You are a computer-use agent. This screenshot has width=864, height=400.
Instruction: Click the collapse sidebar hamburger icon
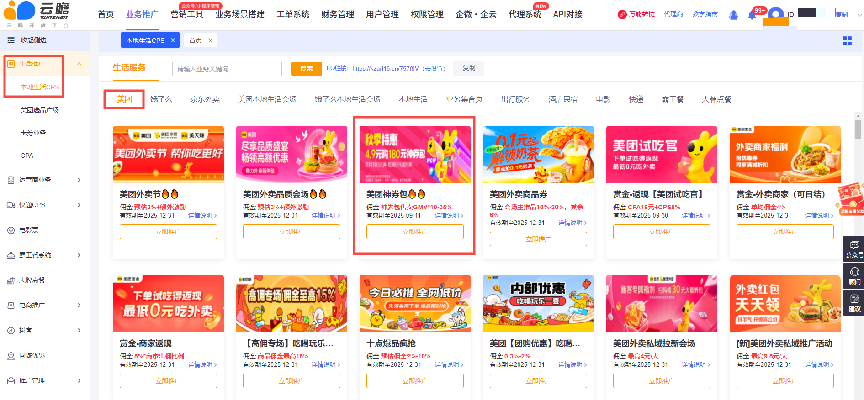(11, 41)
